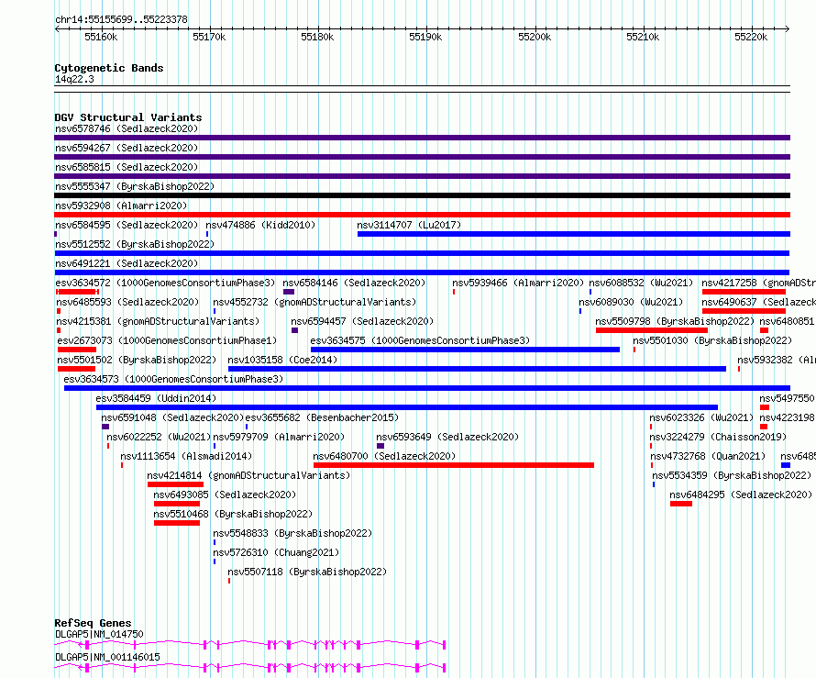The image size is (816, 678).
Task: Select the blue nsv1035158 variant bar
Action: [x=477, y=369]
